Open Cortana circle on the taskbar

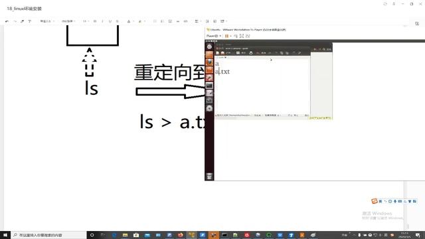pos(92,235)
